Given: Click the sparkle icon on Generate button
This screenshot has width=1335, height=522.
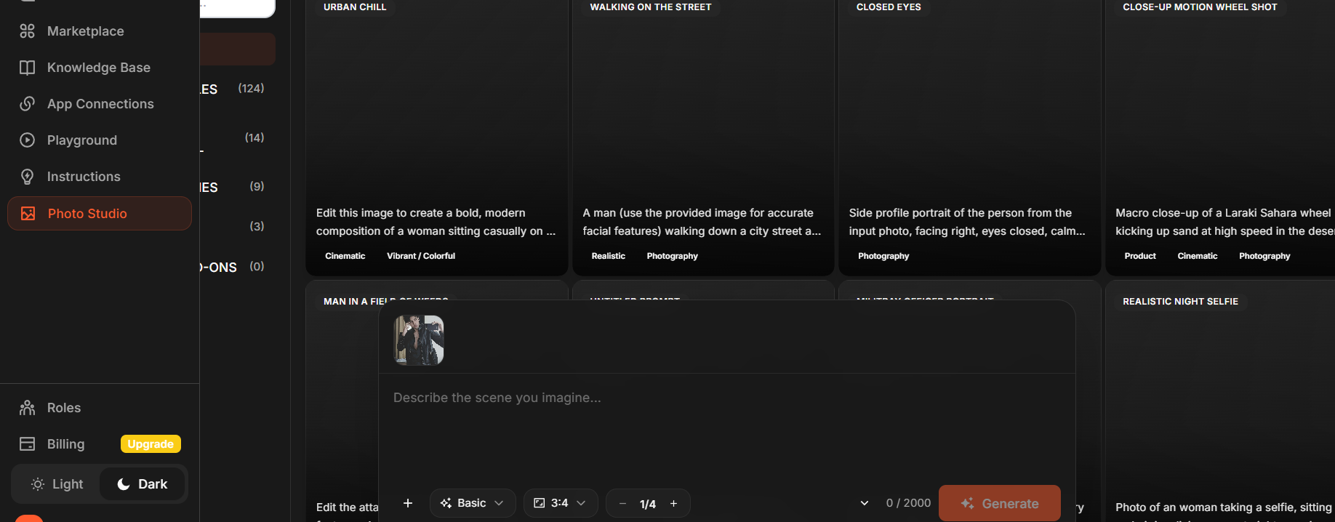Looking at the screenshot, I should [x=967, y=503].
